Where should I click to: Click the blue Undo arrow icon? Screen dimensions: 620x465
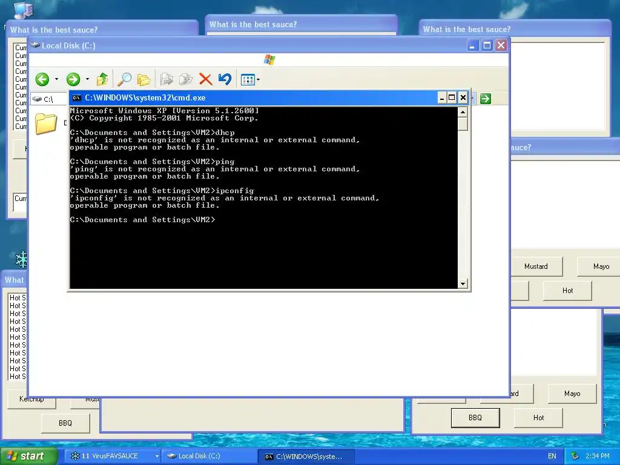tap(225, 79)
